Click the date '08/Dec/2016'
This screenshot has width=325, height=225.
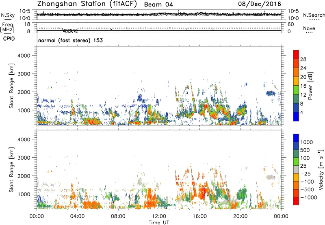coord(260,4)
